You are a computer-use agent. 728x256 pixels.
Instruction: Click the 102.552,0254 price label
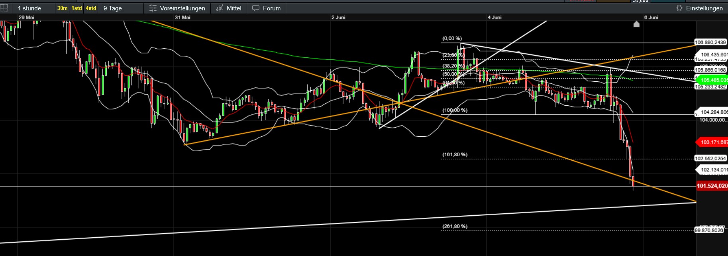pos(710,158)
